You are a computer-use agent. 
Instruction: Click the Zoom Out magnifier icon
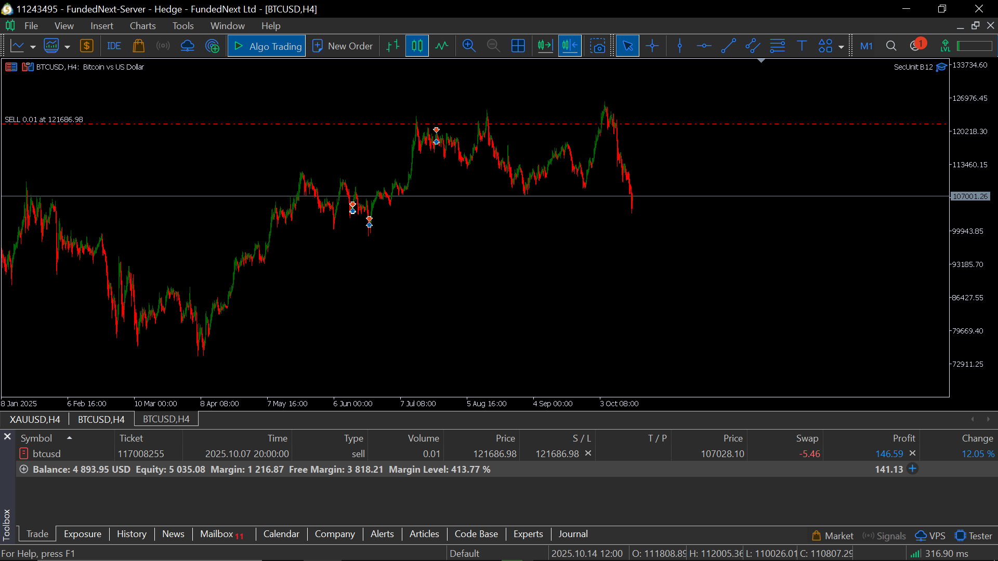(493, 46)
